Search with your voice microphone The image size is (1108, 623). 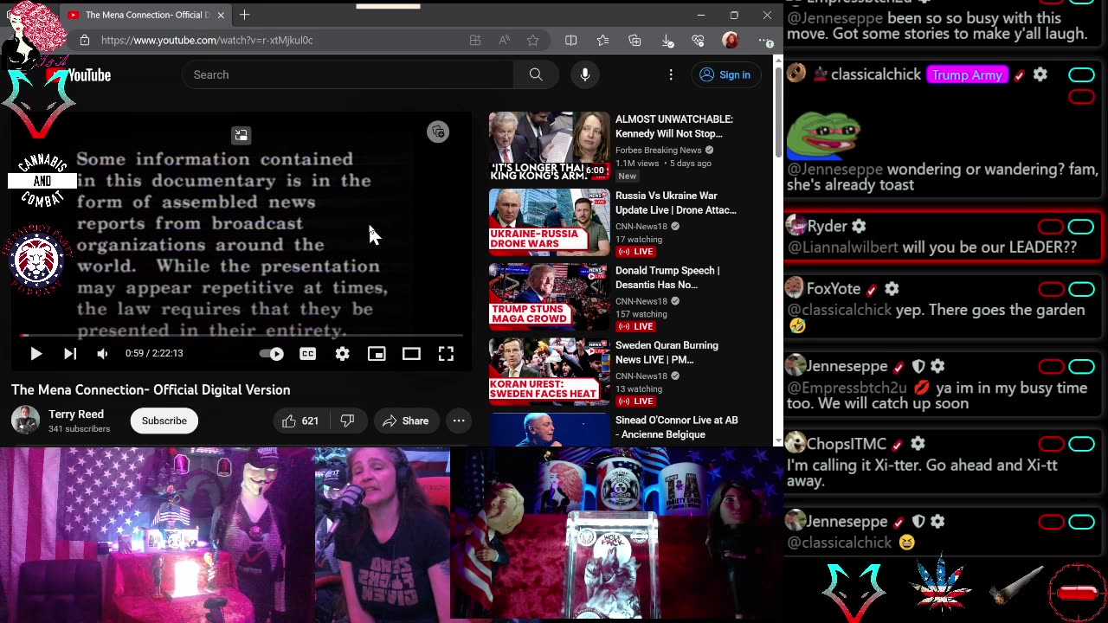(585, 74)
